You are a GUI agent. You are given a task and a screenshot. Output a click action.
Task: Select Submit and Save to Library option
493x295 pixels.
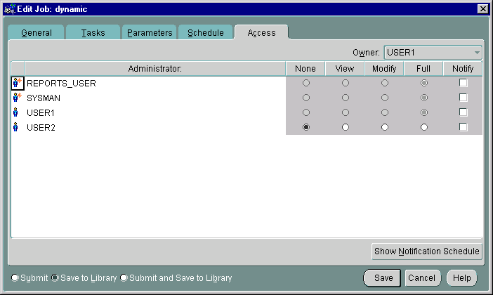coord(124,278)
